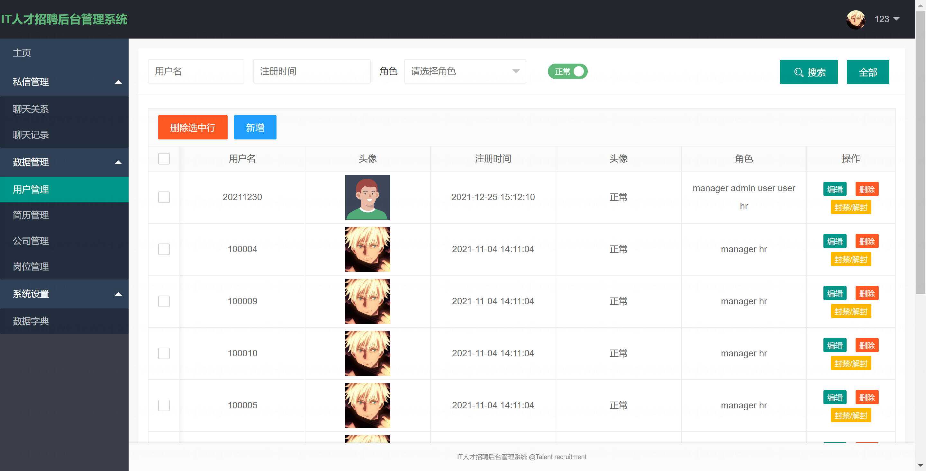Click the avatar thumbnail of user 100004
Viewport: 926px width, 471px height.
pyautogui.click(x=368, y=249)
